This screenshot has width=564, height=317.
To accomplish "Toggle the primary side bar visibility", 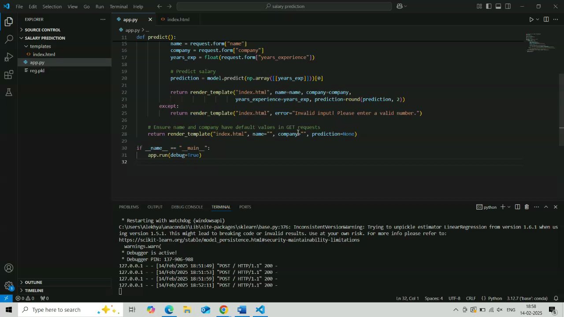I will pyautogui.click(x=489, y=7).
